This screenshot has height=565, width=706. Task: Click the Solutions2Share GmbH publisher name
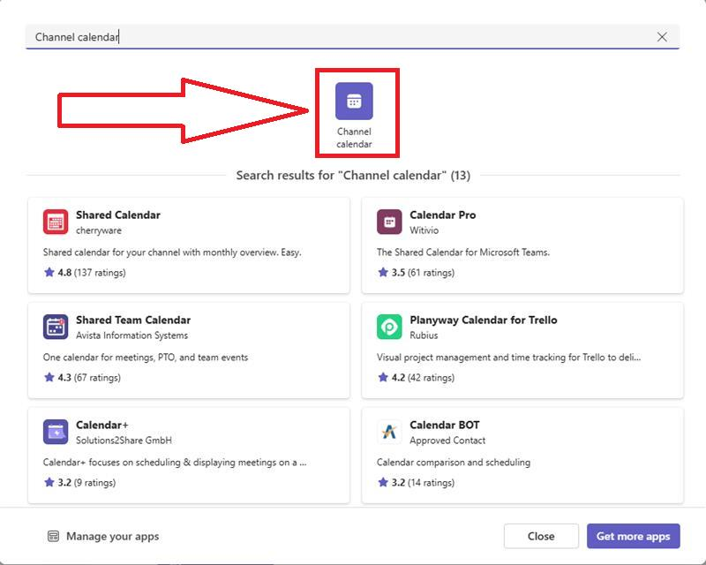pyautogui.click(x=124, y=441)
